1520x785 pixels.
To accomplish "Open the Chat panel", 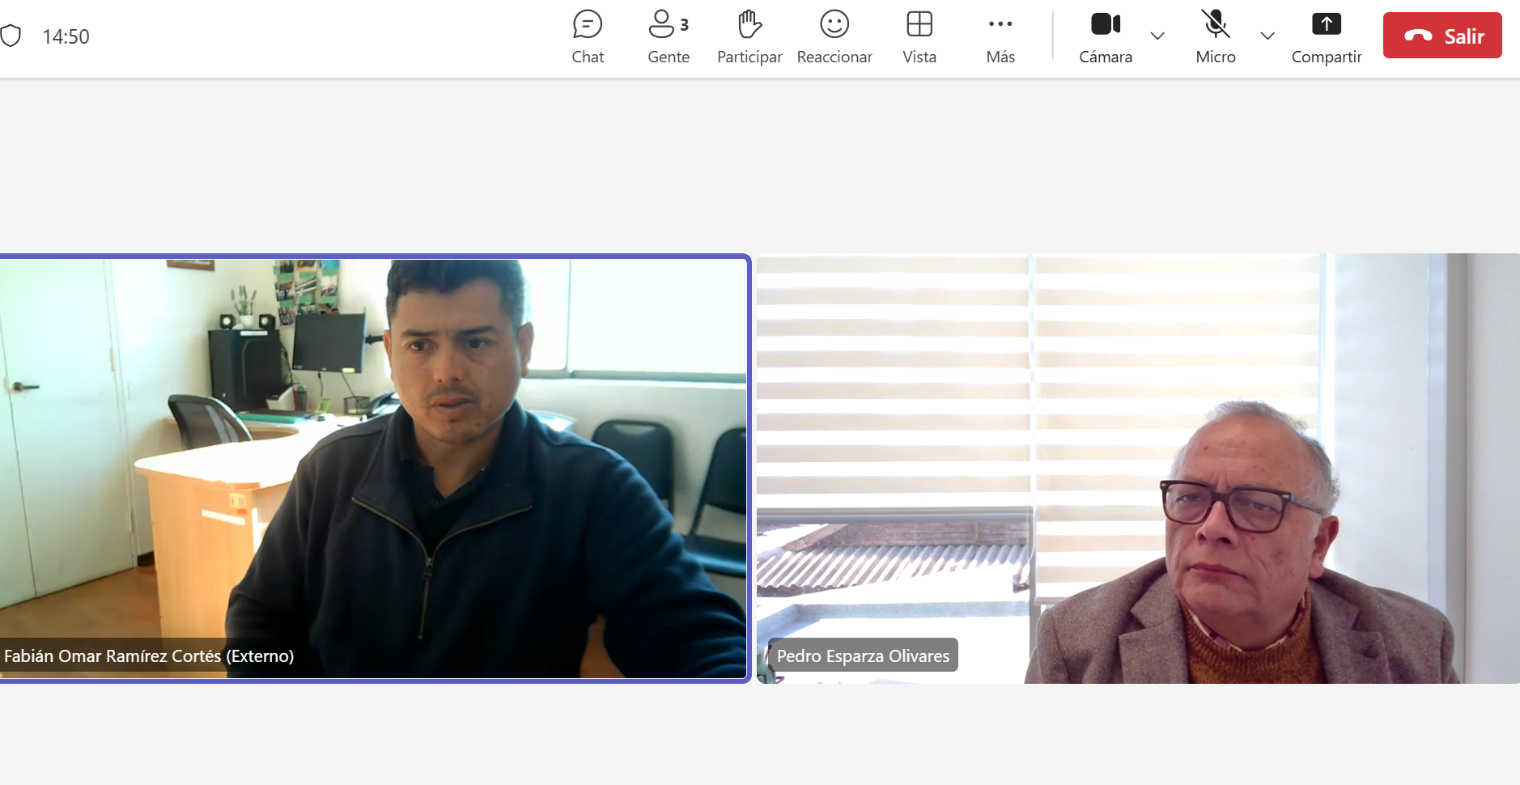I will (588, 36).
